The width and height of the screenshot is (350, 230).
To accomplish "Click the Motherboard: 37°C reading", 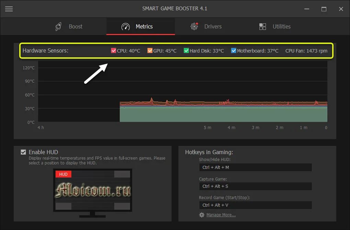I will (258, 51).
